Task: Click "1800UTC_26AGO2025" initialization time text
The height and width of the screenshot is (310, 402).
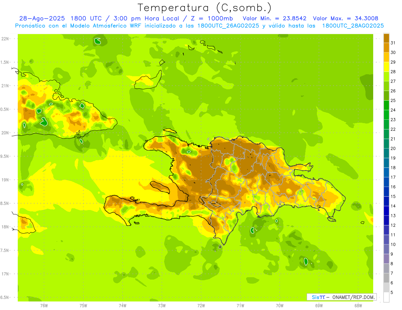Action: pyautogui.click(x=228, y=26)
